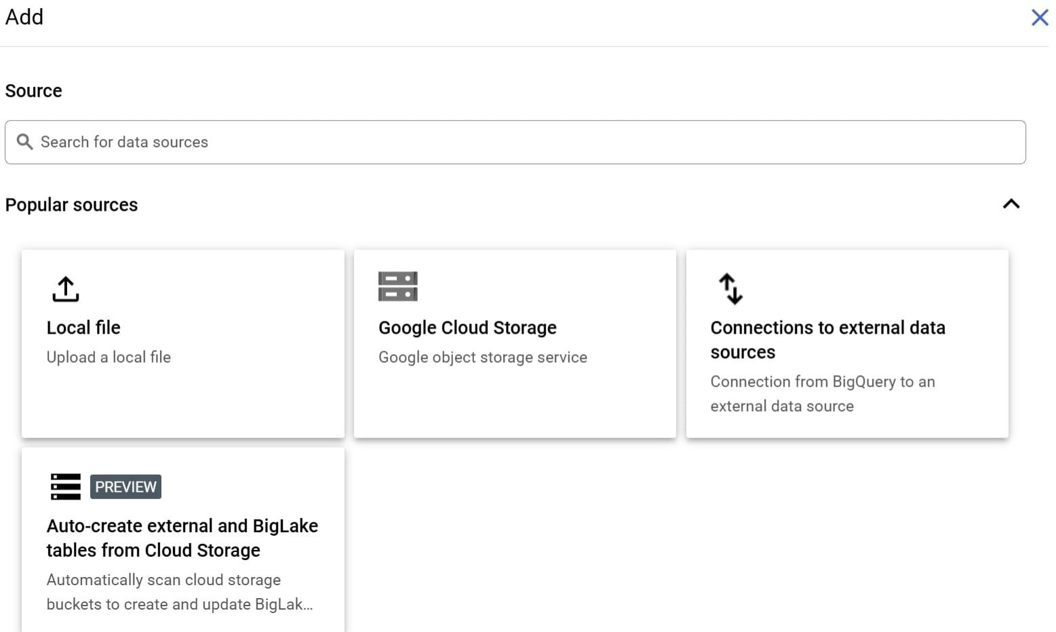Click the Popular sources heading
Screen dimensions: 1056x632
pos(71,205)
